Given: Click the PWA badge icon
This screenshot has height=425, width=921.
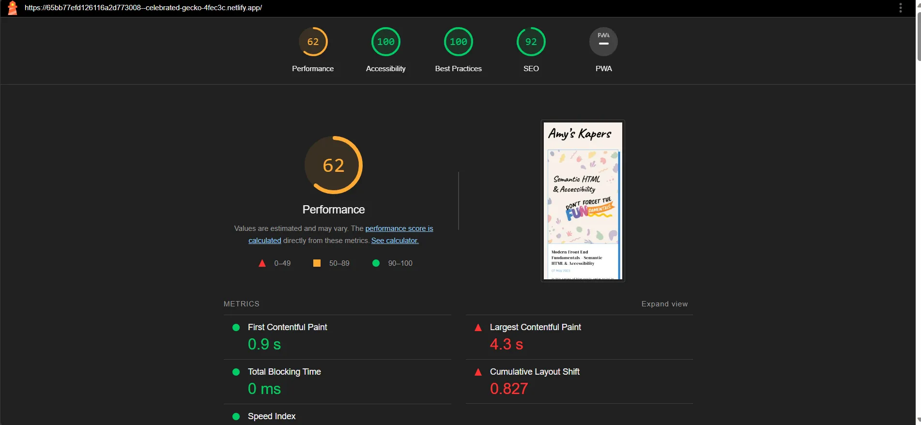Looking at the screenshot, I should 603,42.
